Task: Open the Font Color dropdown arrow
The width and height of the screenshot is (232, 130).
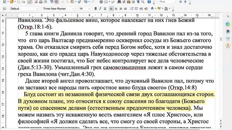Action: pos(156,8)
